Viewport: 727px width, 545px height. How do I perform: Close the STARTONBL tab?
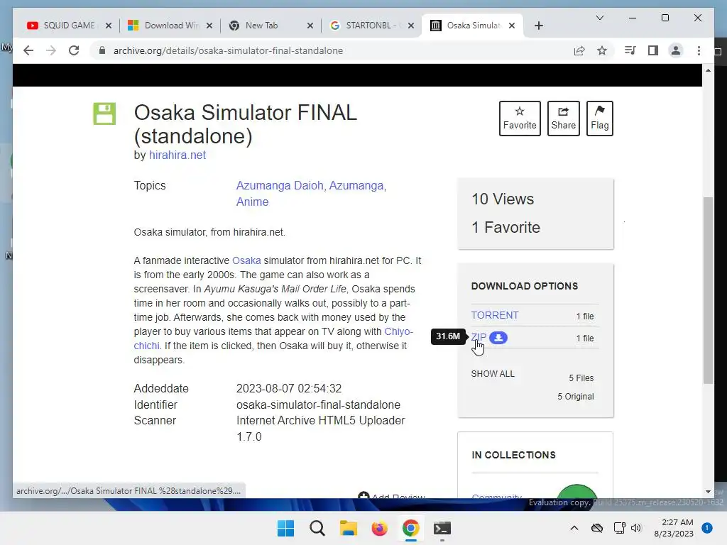pyautogui.click(x=411, y=26)
